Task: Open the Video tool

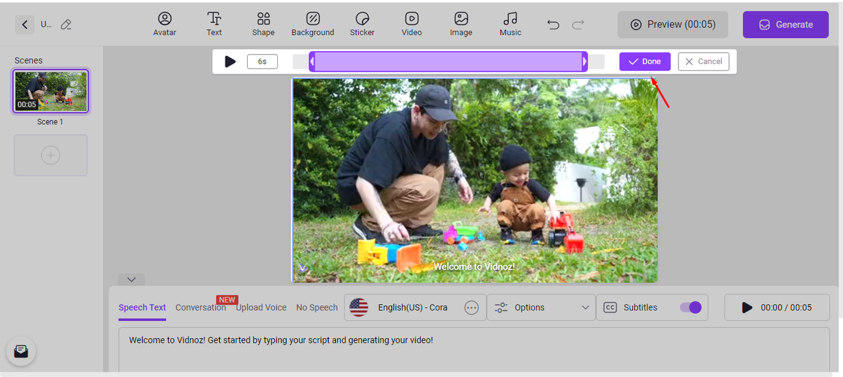Action: tap(412, 24)
